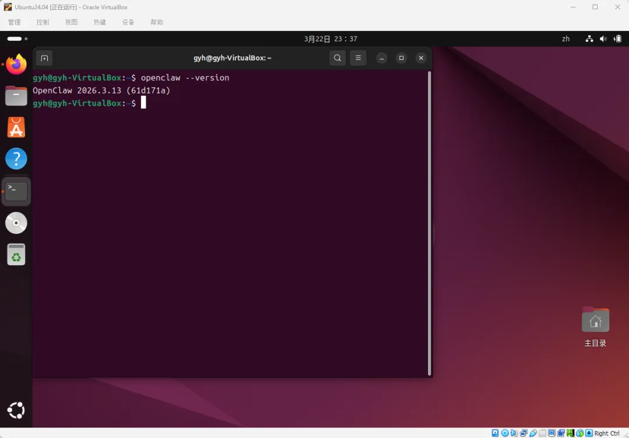Viewport: 629px width, 438px height.
Task: Click the VirtualBox keyboard capture arrow icon
Action: click(x=589, y=433)
